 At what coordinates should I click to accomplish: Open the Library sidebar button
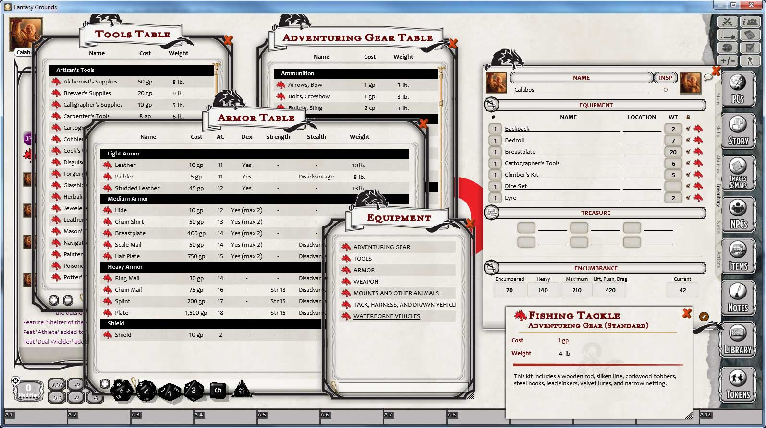tap(738, 341)
